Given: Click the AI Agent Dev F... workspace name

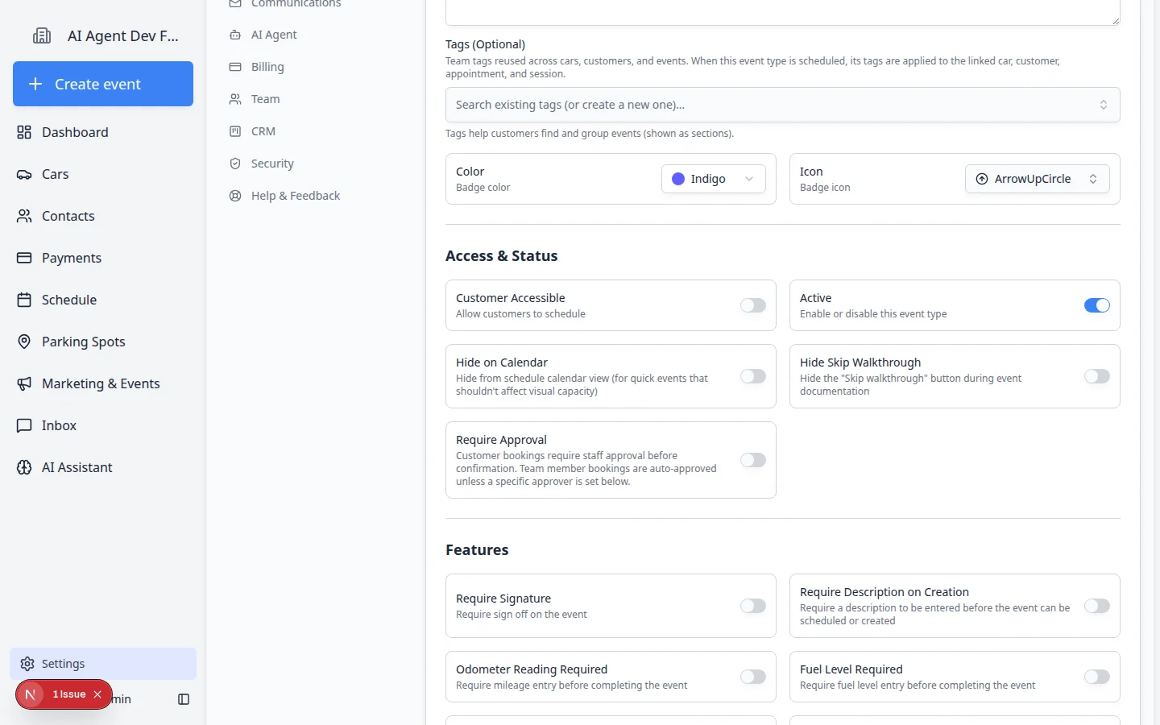Looking at the screenshot, I should (x=123, y=35).
